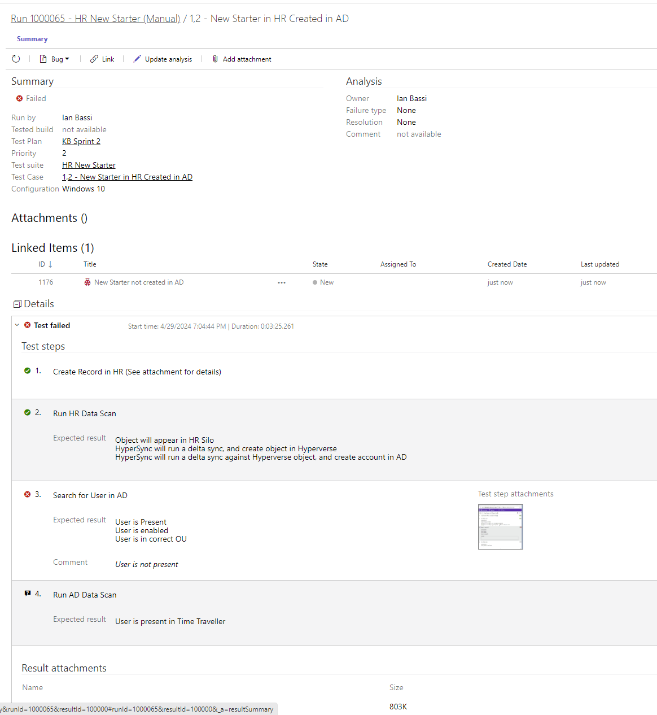Open Run 1000065 breadcrumb link

pos(95,19)
